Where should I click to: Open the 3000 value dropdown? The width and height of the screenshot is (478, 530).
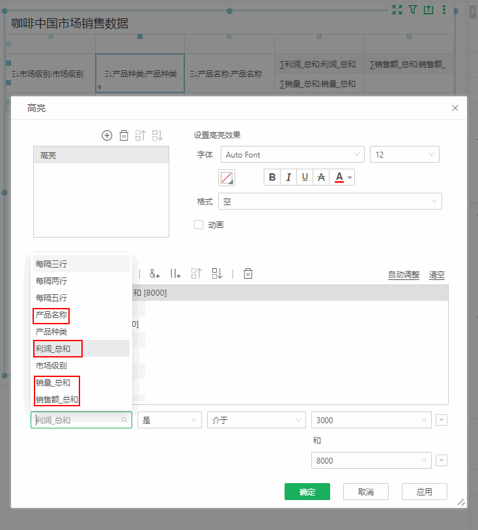click(371, 420)
